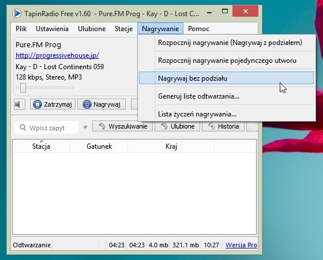This screenshot has height=260, width=323.
Task: Click the 128 kbps, Stereo, MP3 info
Action: (x=49, y=77)
